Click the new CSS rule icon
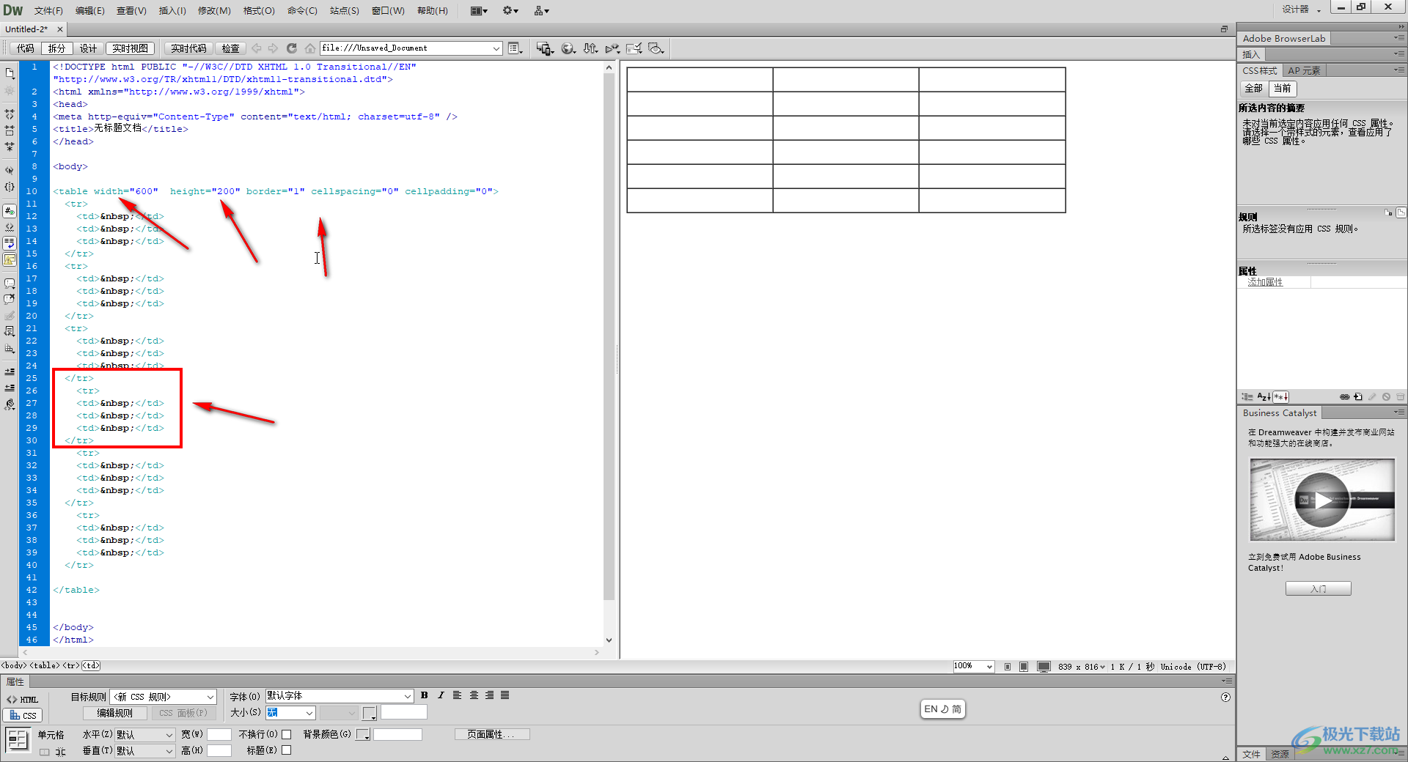 pos(1358,396)
